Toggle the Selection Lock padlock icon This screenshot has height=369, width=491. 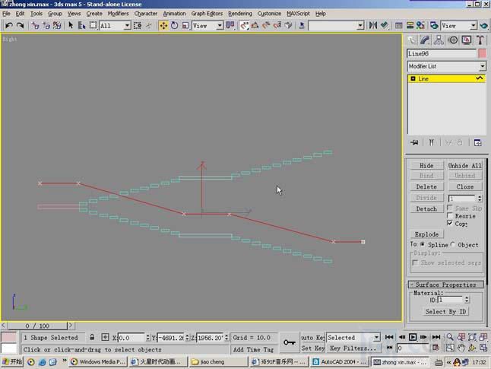(92, 337)
